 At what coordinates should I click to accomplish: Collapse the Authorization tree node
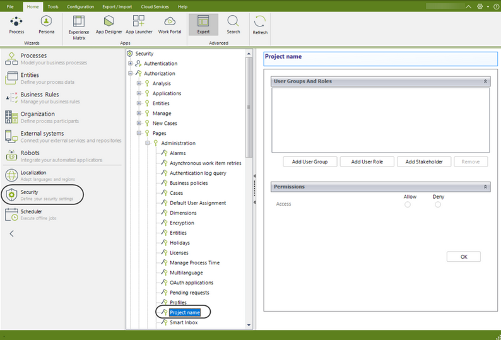pyautogui.click(x=130, y=74)
